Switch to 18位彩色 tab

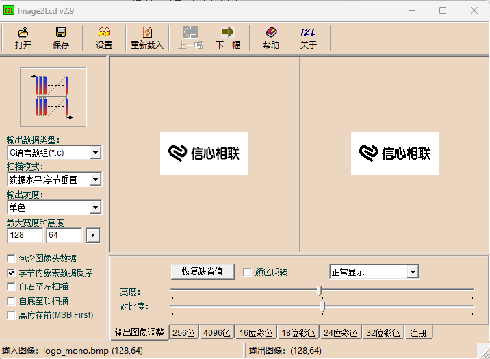coord(298,333)
